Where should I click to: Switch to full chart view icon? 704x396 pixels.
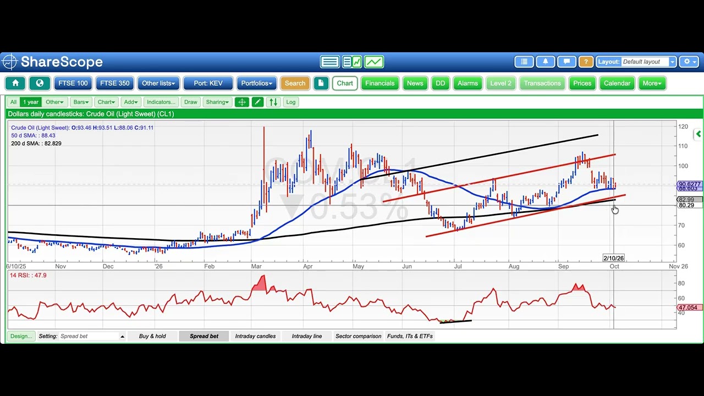pos(374,62)
